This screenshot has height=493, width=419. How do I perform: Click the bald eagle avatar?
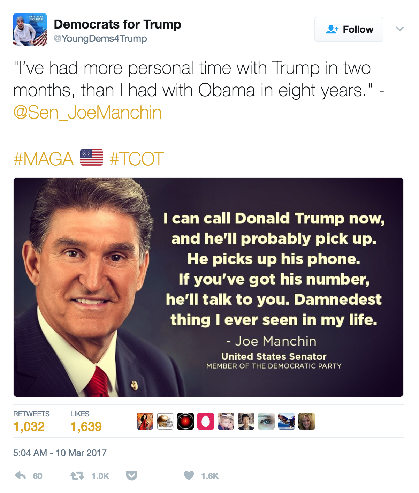tap(287, 421)
